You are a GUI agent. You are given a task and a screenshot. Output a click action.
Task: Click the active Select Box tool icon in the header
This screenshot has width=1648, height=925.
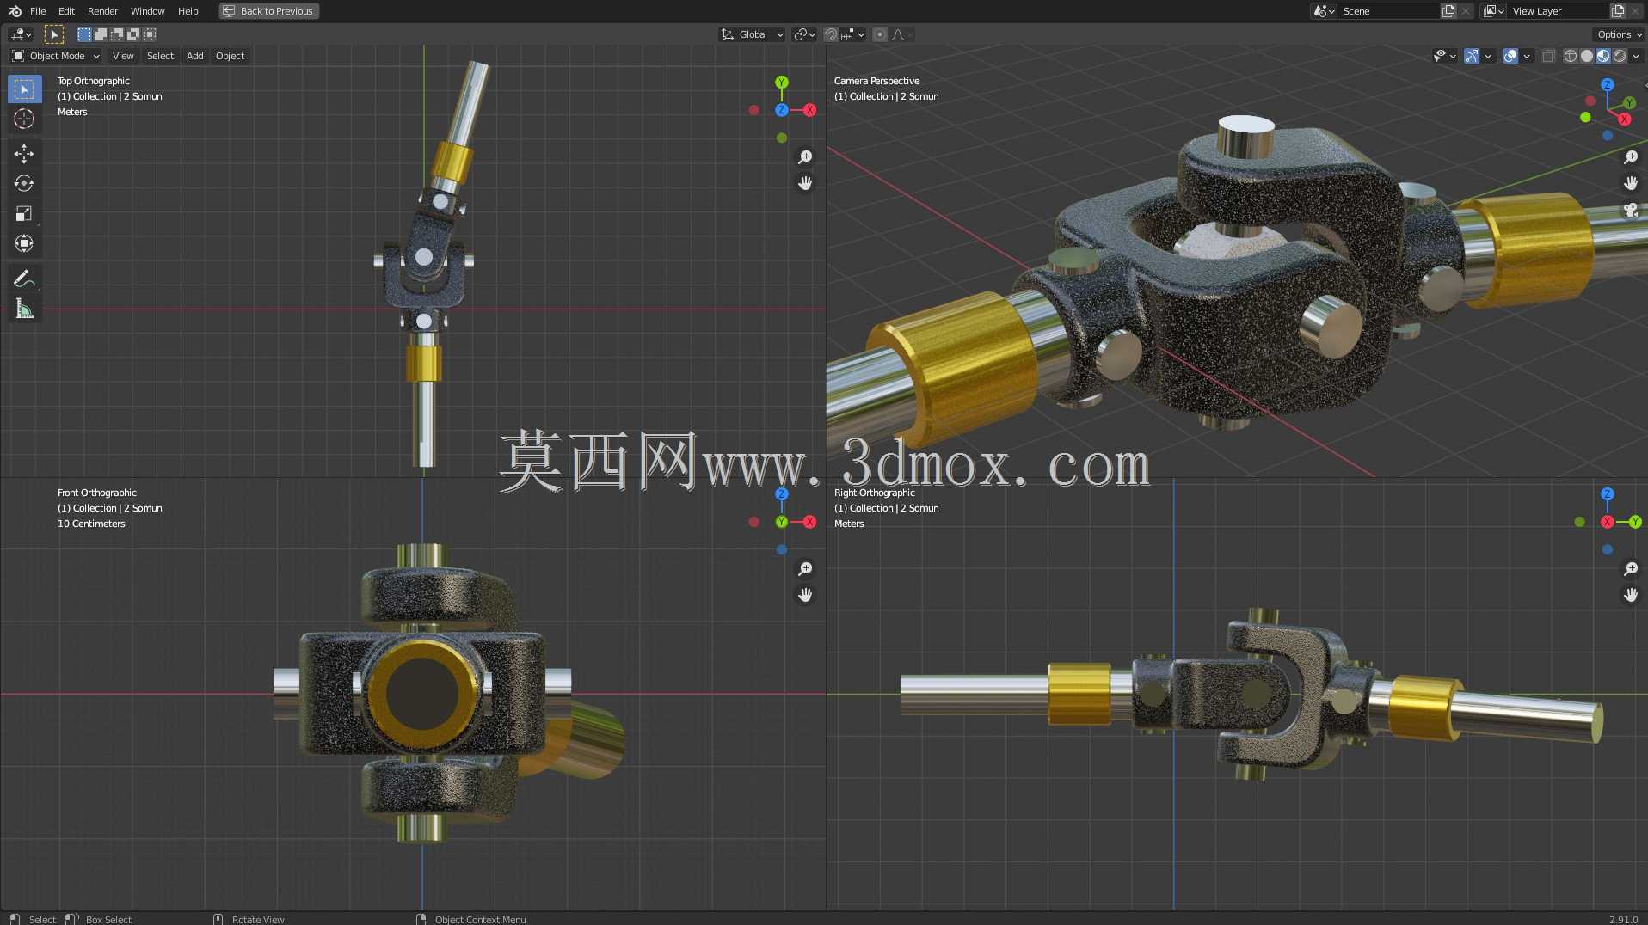tap(53, 34)
